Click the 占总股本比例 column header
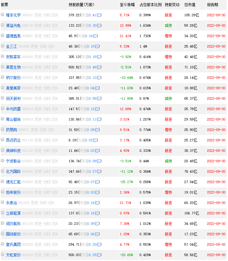The width and height of the screenshot is (228, 261). tap(151, 5)
